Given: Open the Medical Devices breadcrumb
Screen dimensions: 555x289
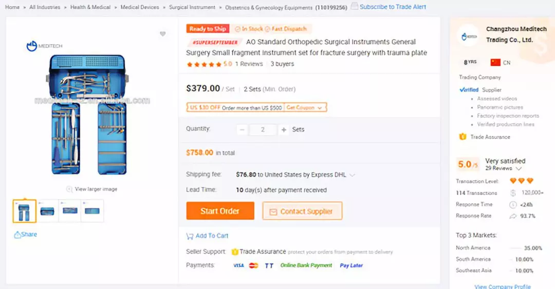Looking at the screenshot, I should coord(139,7).
